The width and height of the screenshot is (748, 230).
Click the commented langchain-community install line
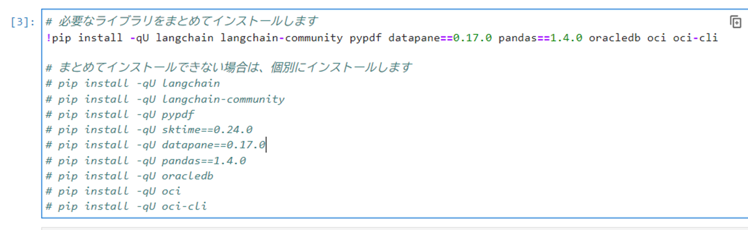(x=165, y=99)
